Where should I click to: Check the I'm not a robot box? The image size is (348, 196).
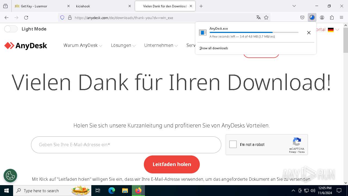point(233,144)
